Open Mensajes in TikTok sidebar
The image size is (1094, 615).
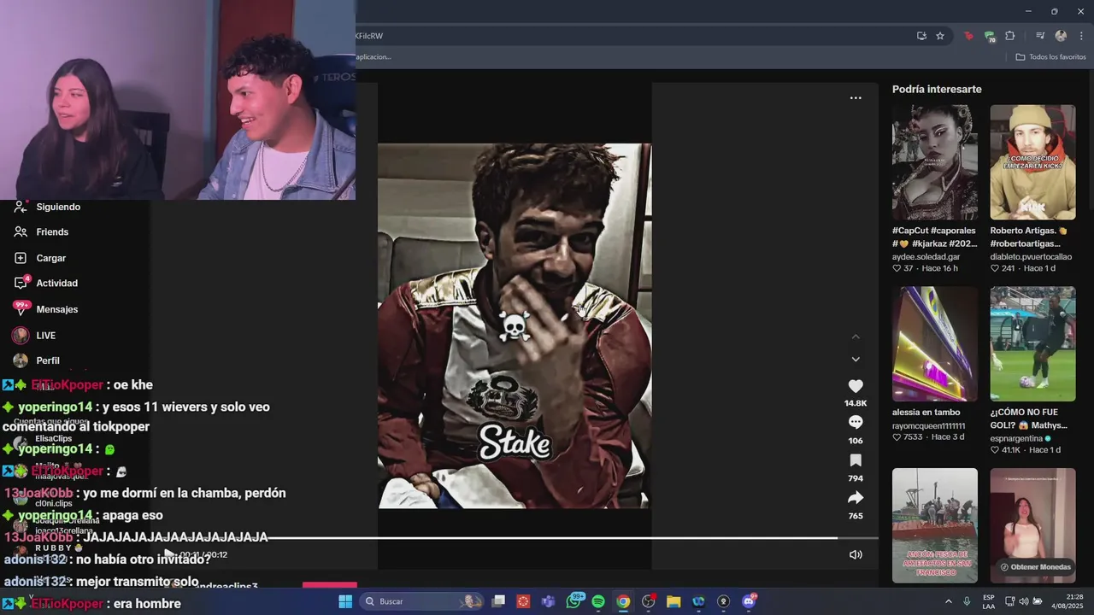coord(56,309)
